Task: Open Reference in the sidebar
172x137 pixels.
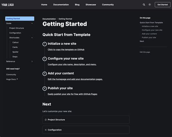Action: [11, 61]
